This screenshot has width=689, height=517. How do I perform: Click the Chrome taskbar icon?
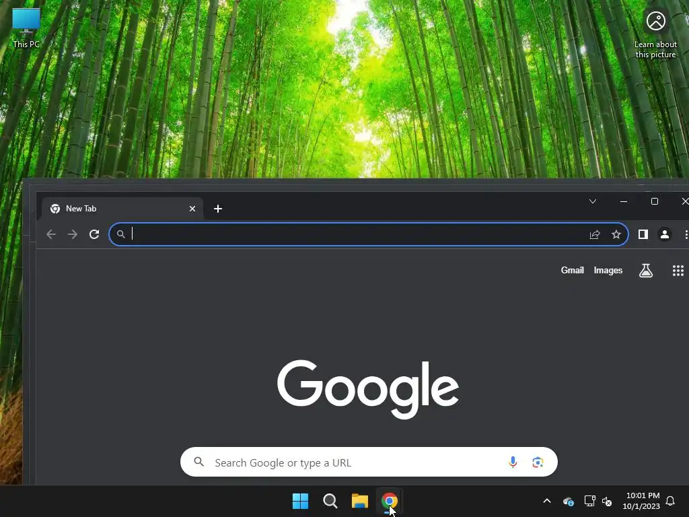click(x=390, y=501)
